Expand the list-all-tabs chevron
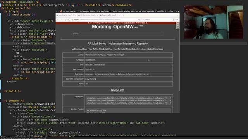Image resolution: width=248 pixels, height=139 pixels. 177,15
